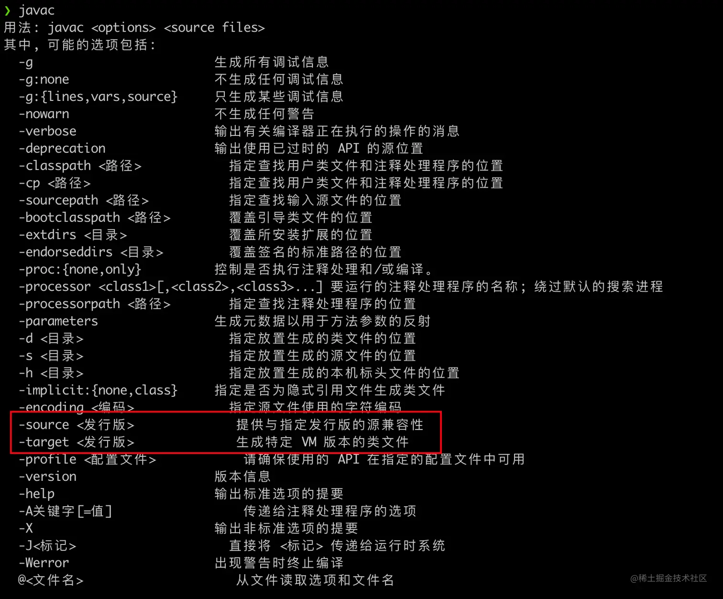
Task: Click the -deprecation option text
Action: pos(62,148)
